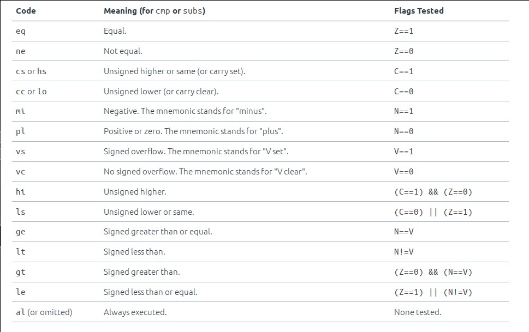The image size is (529, 332).
Task: Click the 'Meaning (for cmp or subs)' header
Action: tap(154, 11)
